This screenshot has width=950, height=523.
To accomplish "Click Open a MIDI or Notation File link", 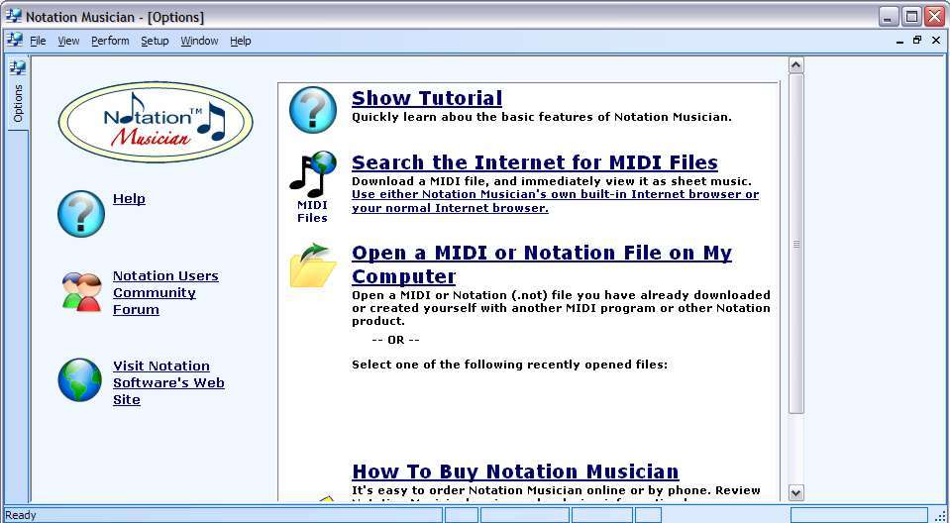I will 542,264.
